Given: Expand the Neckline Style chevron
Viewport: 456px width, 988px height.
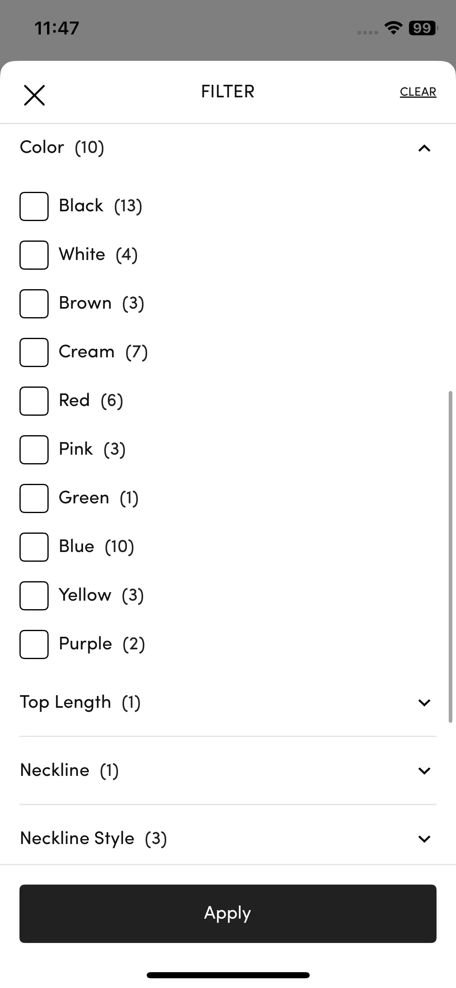Looking at the screenshot, I should (424, 839).
